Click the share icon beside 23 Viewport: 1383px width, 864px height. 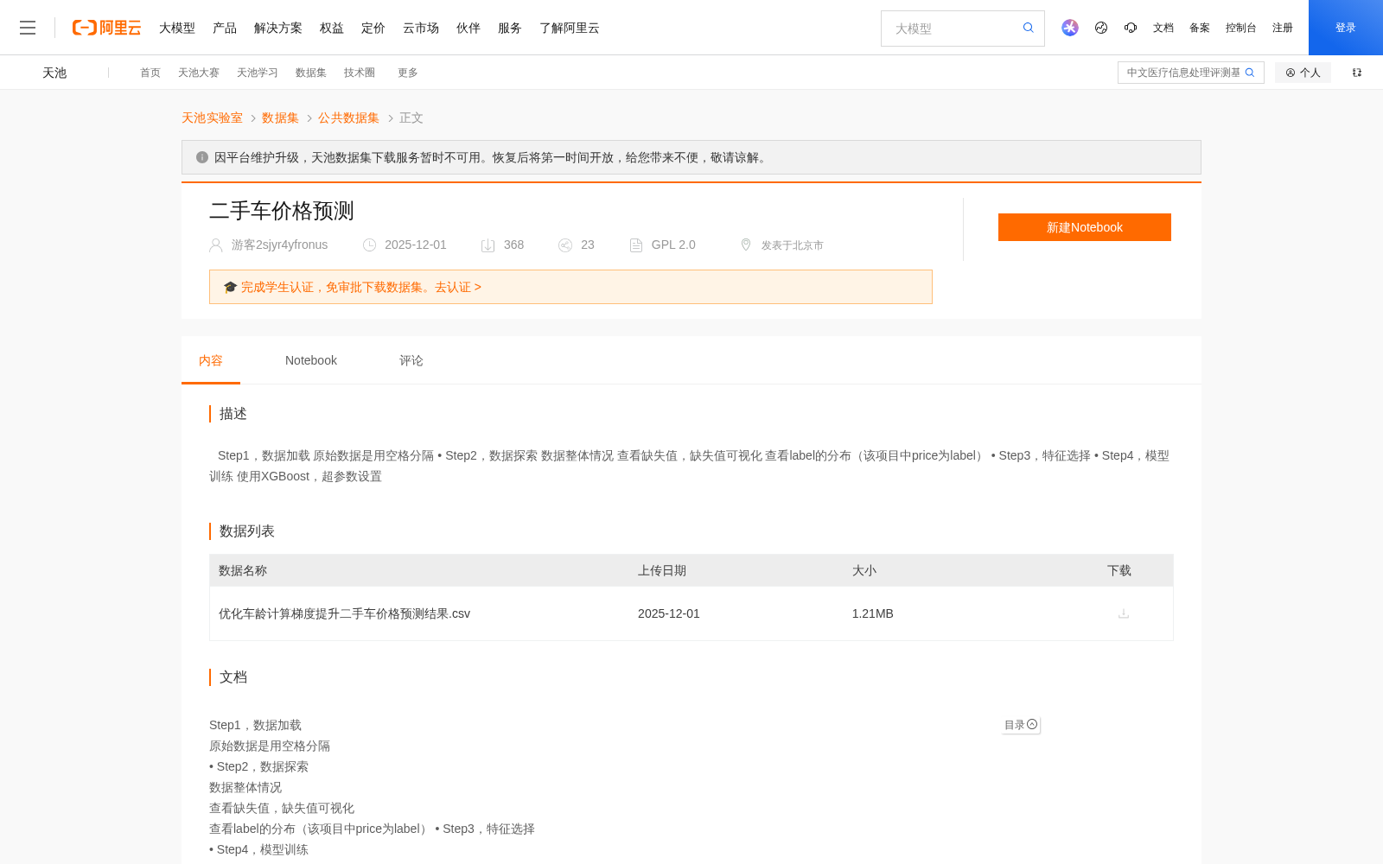[x=565, y=245]
